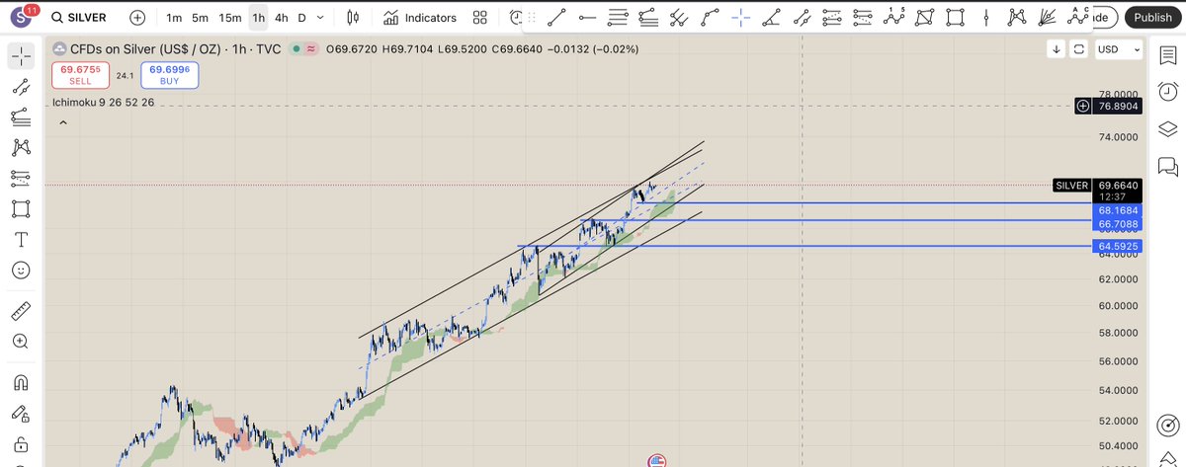
Task: Pick vertical line tool from favorites toolbar
Action: (985, 17)
